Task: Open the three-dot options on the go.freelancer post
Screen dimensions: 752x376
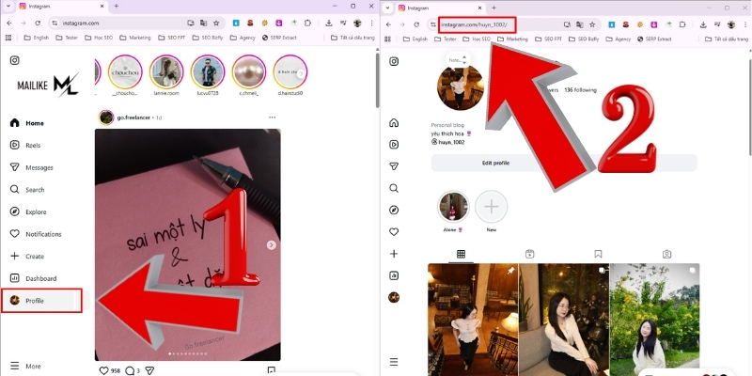Action: coord(273,117)
